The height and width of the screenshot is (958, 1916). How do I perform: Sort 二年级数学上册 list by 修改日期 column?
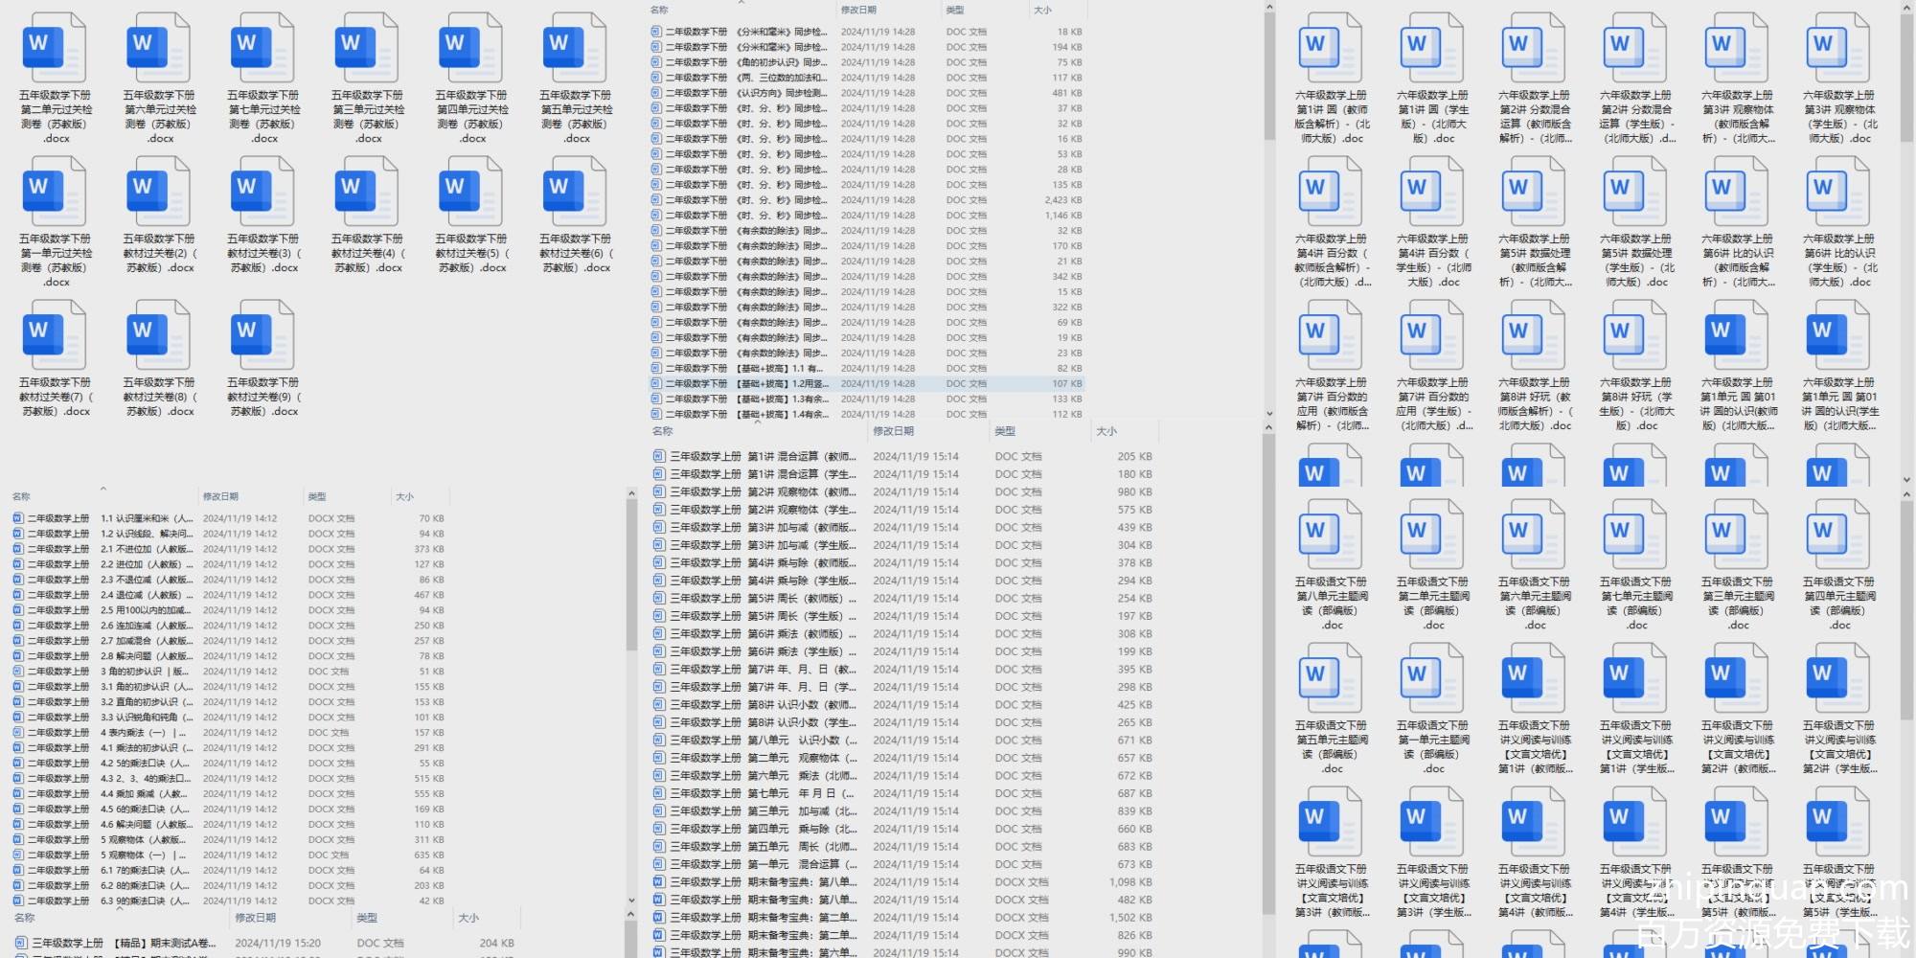(220, 496)
